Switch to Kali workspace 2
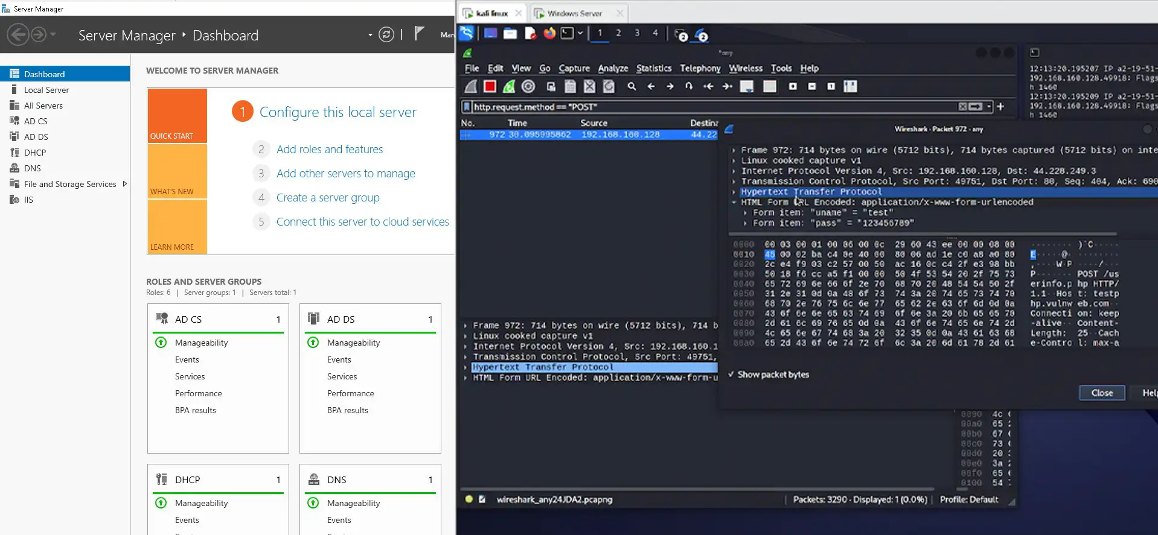 618,33
